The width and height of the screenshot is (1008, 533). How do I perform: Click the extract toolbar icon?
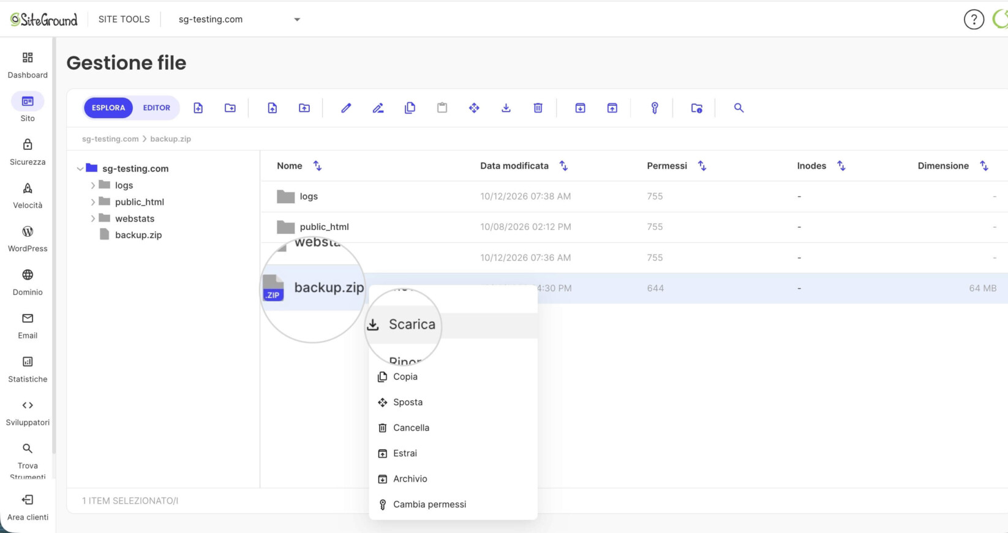pos(612,108)
